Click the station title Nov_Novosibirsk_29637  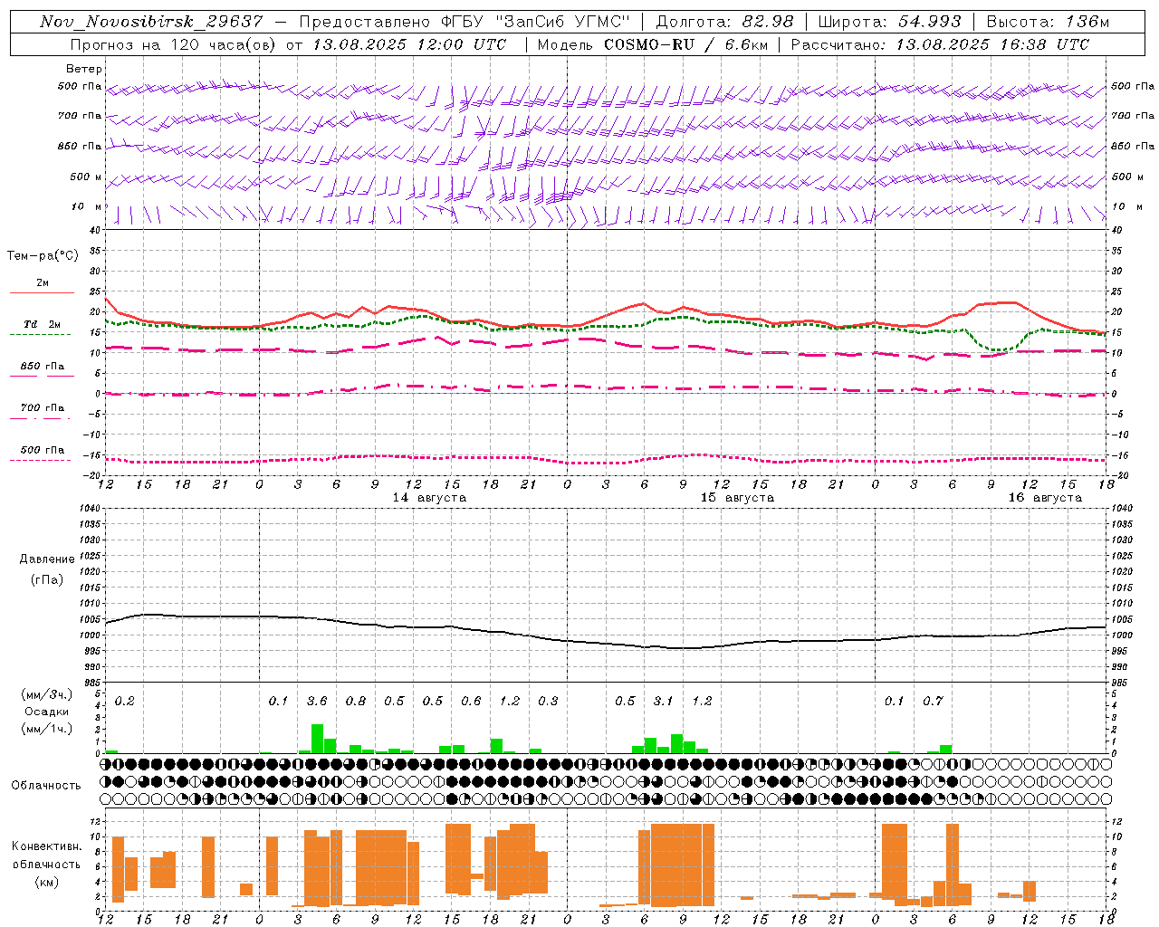point(151,22)
